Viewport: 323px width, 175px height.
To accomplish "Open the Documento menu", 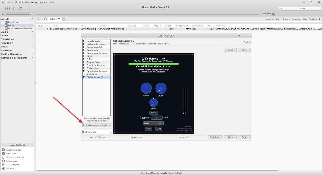I will [x=8, y=2].
